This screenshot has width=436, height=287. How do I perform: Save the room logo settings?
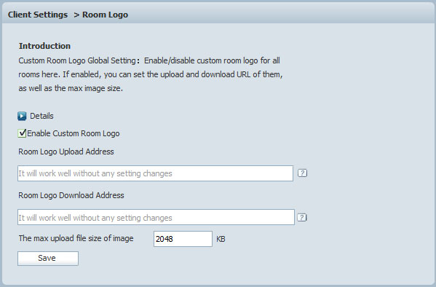point(48,259)
